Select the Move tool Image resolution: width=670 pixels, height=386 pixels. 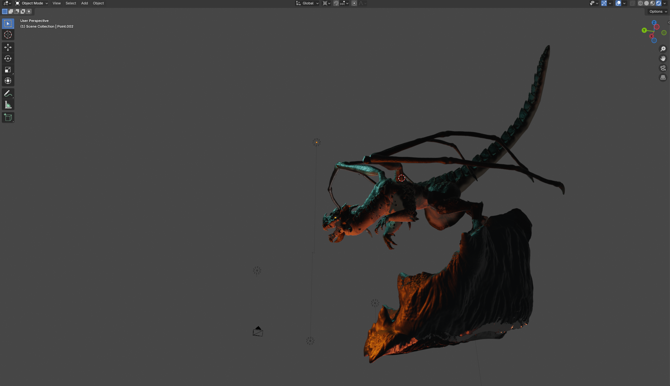[x=8, y=47]
